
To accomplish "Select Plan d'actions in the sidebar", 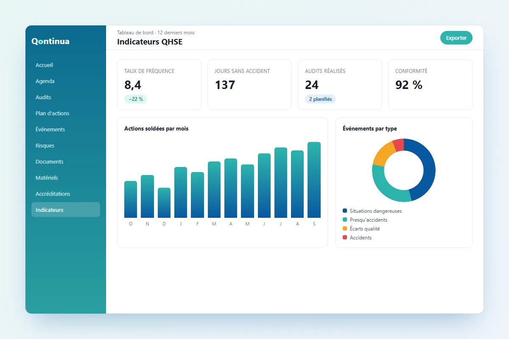I will pyautogui.click(x=66, y=113).
